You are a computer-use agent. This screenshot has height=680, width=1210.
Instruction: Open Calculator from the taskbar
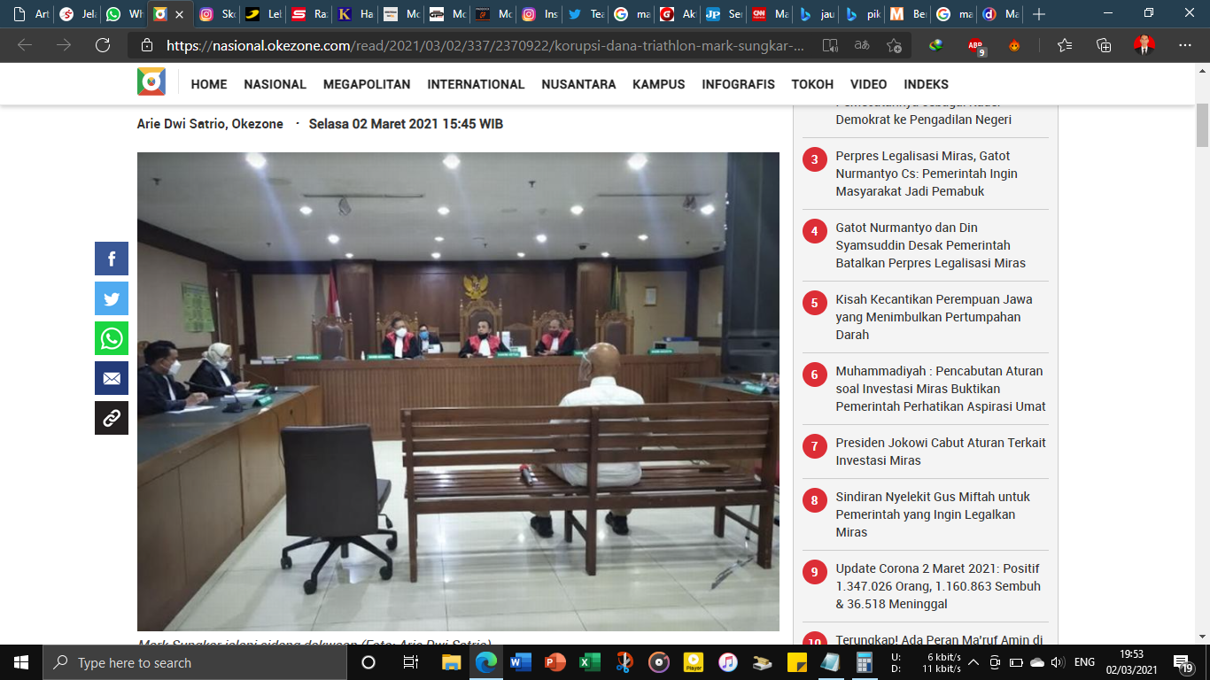[865, 662]
